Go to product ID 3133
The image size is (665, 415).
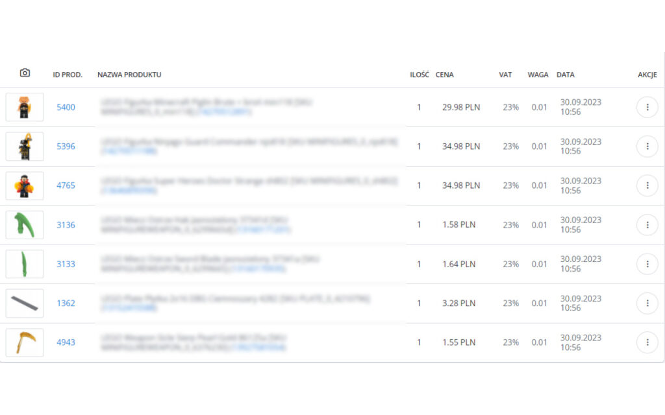pyautogui.click(x=66, y=264)
